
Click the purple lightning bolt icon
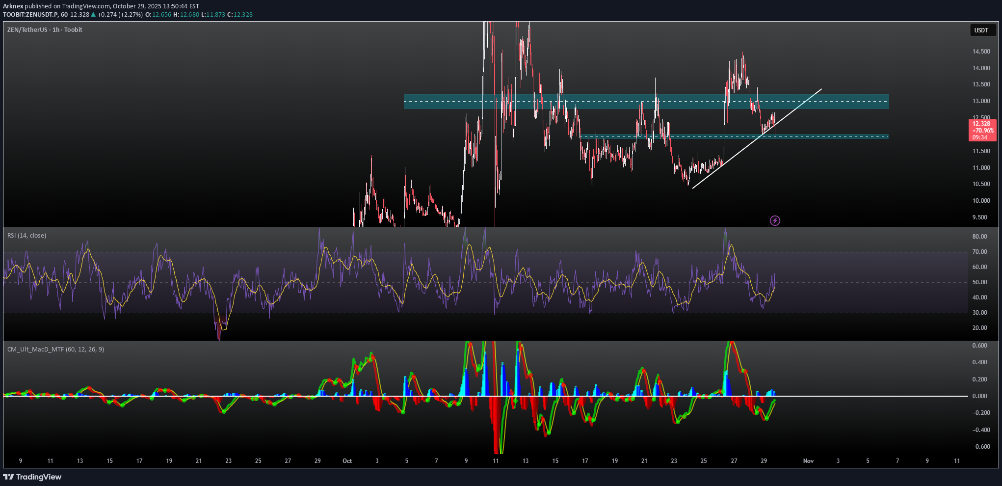[775, 220]
